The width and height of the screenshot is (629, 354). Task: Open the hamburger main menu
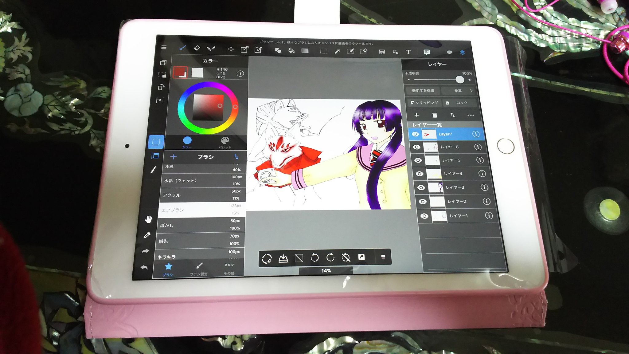pyautogui.click(x=164, y=47)
